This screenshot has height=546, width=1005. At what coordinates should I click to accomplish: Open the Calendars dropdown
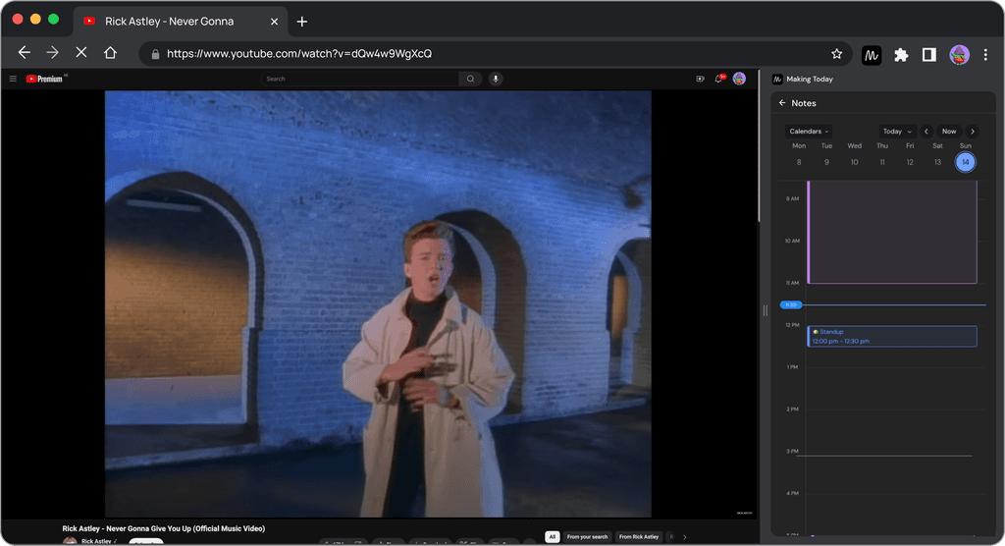(809, 132)
